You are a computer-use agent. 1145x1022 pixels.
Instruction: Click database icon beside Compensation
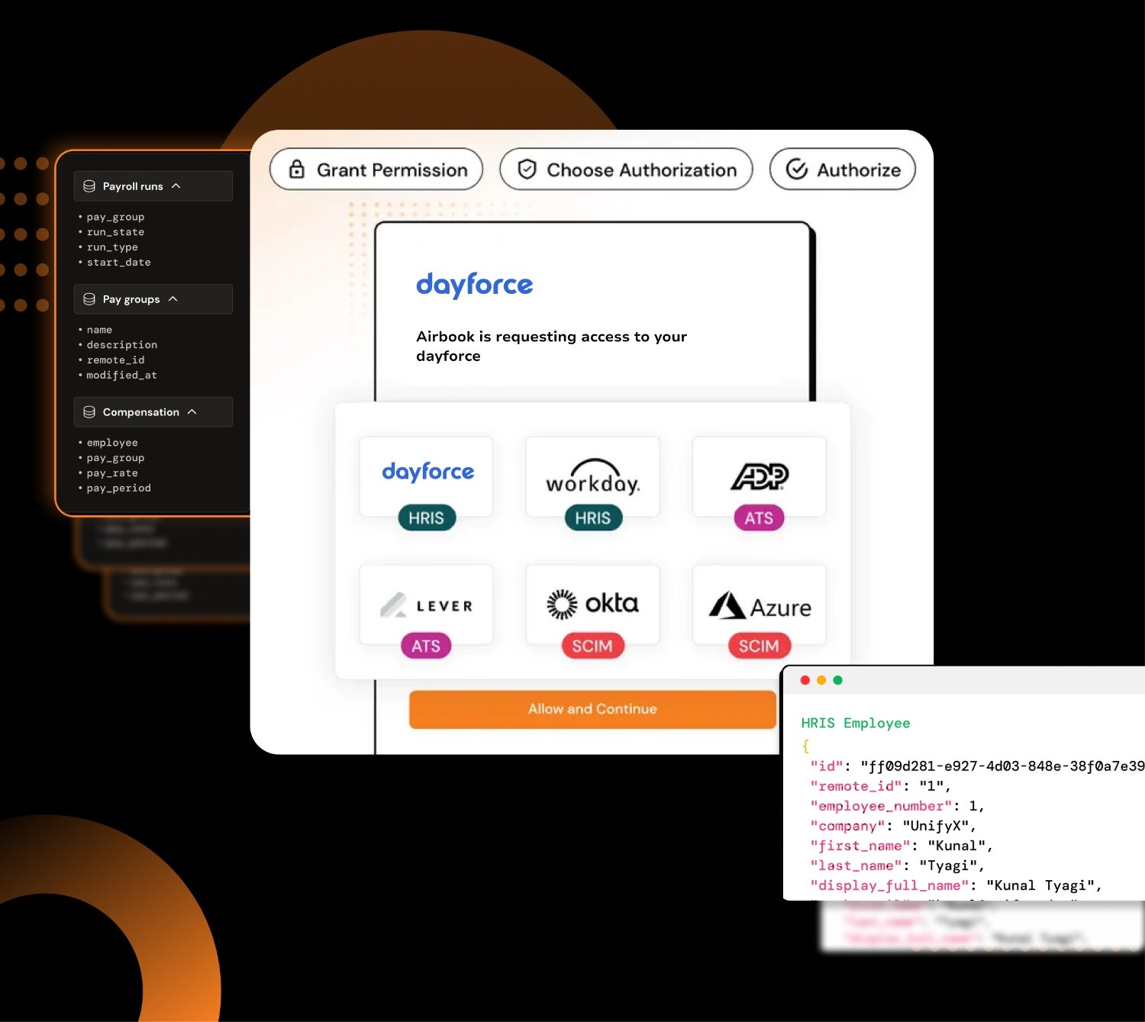89,412
